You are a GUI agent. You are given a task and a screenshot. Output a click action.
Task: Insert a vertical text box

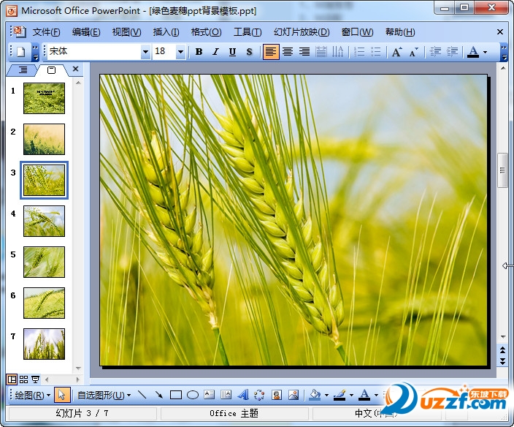[x=226, y=395]
